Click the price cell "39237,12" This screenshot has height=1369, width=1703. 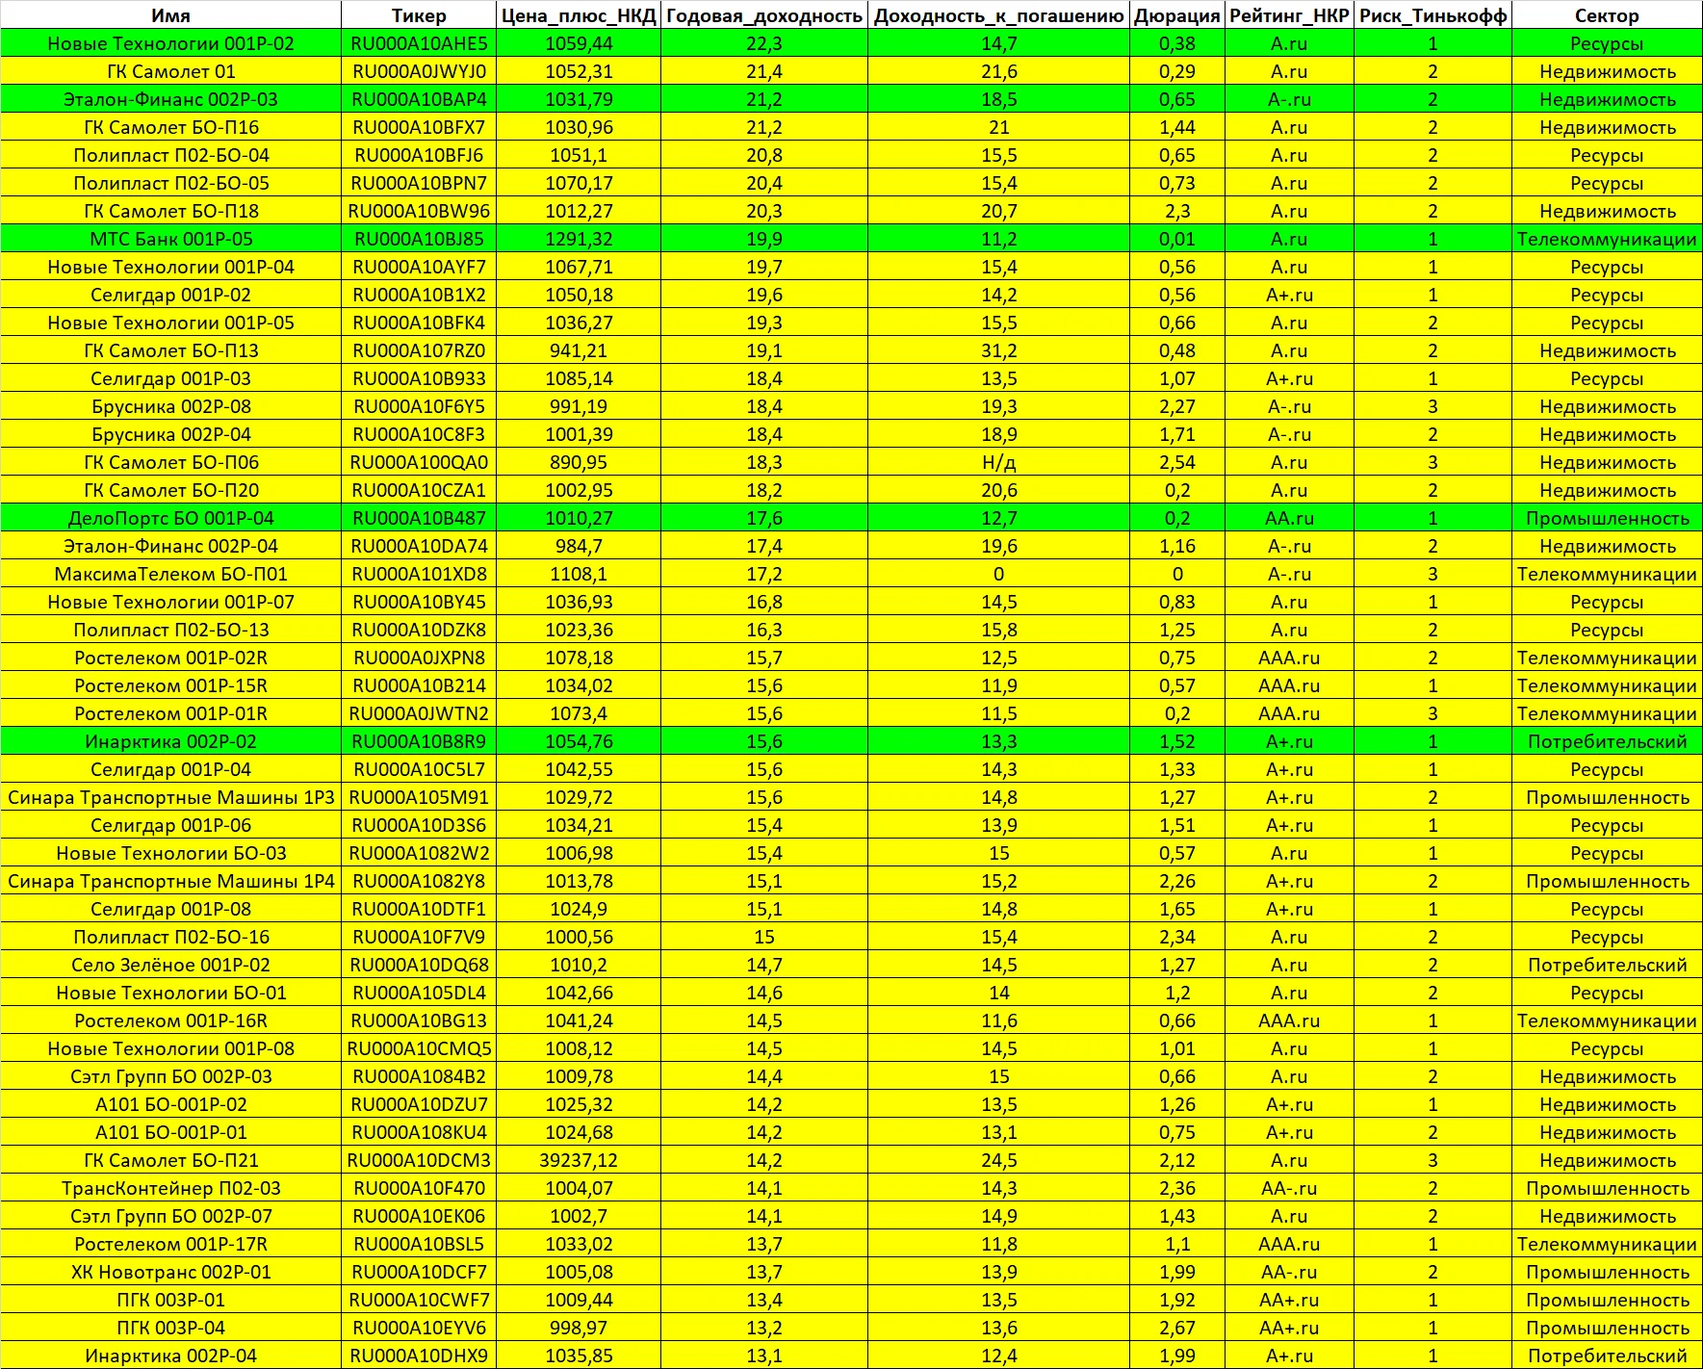click(x=579, y=1160)
